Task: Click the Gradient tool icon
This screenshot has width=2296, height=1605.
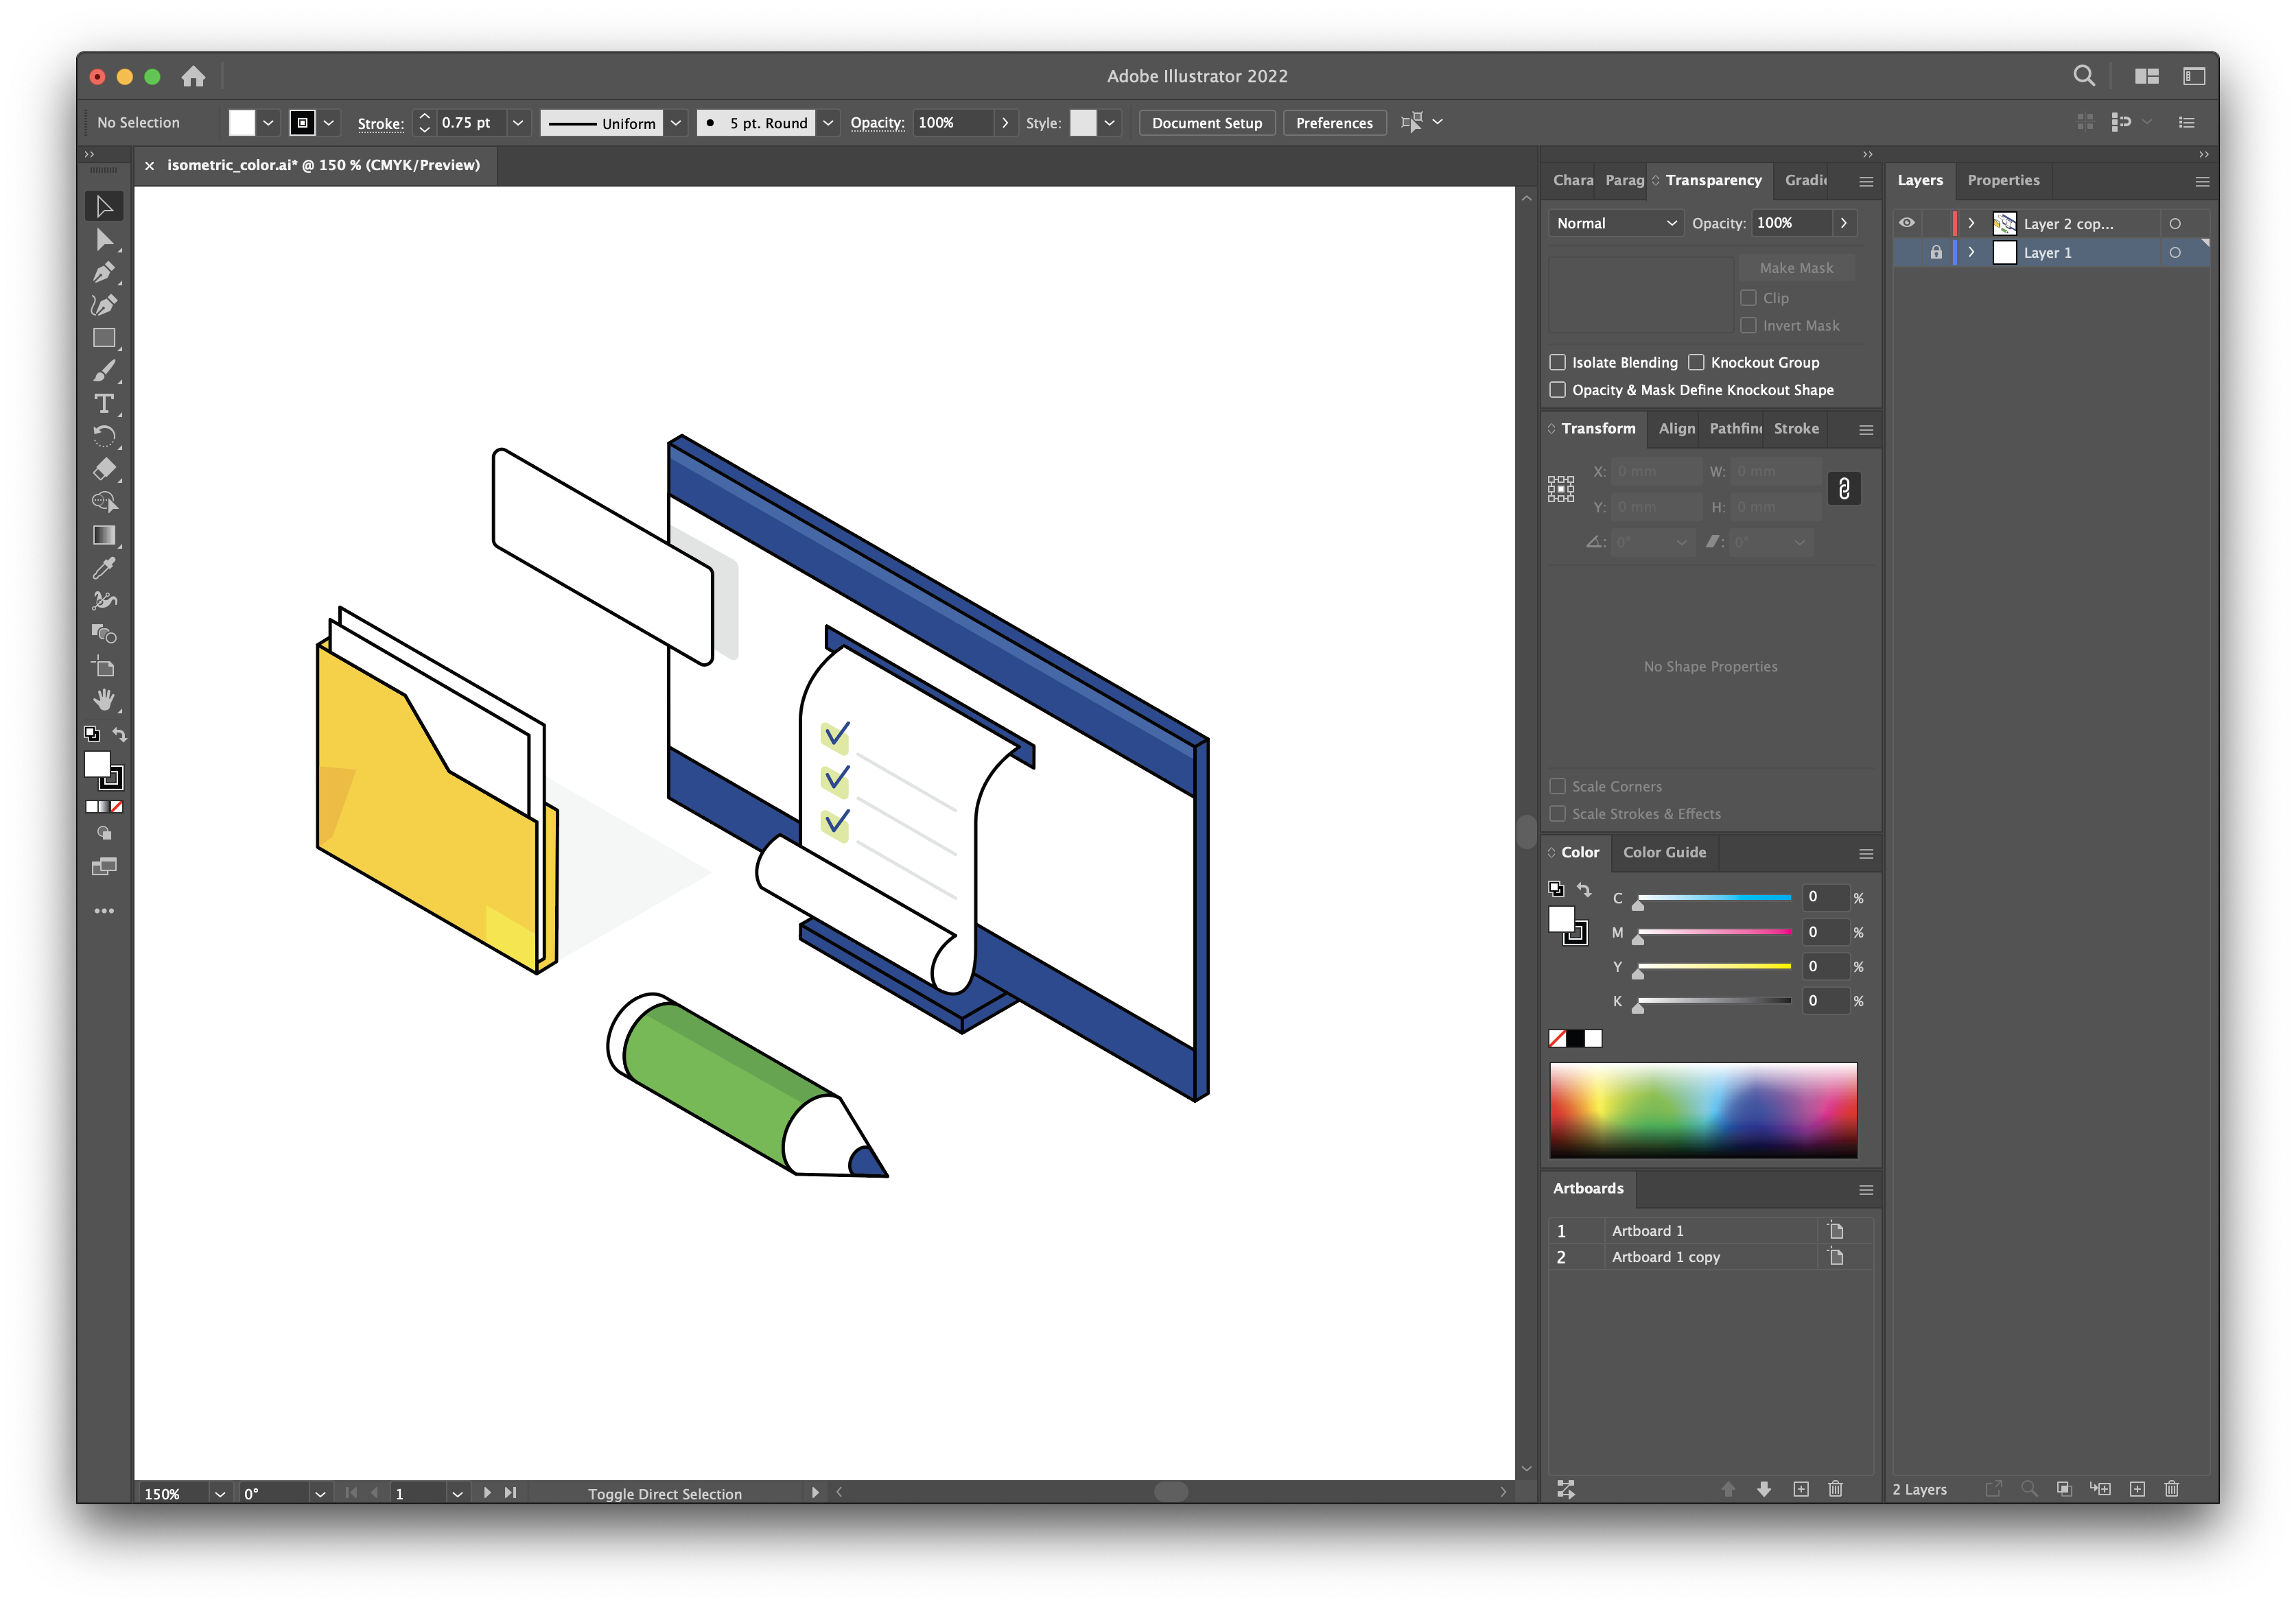Action: [104, 535]
